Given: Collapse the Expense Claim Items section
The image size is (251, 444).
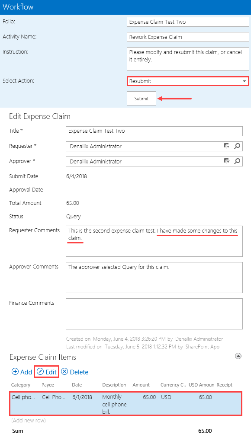Looking at the screenshot, I should 238,356.
